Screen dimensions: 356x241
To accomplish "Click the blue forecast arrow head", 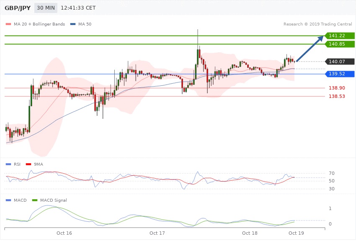I will [320, 38].
